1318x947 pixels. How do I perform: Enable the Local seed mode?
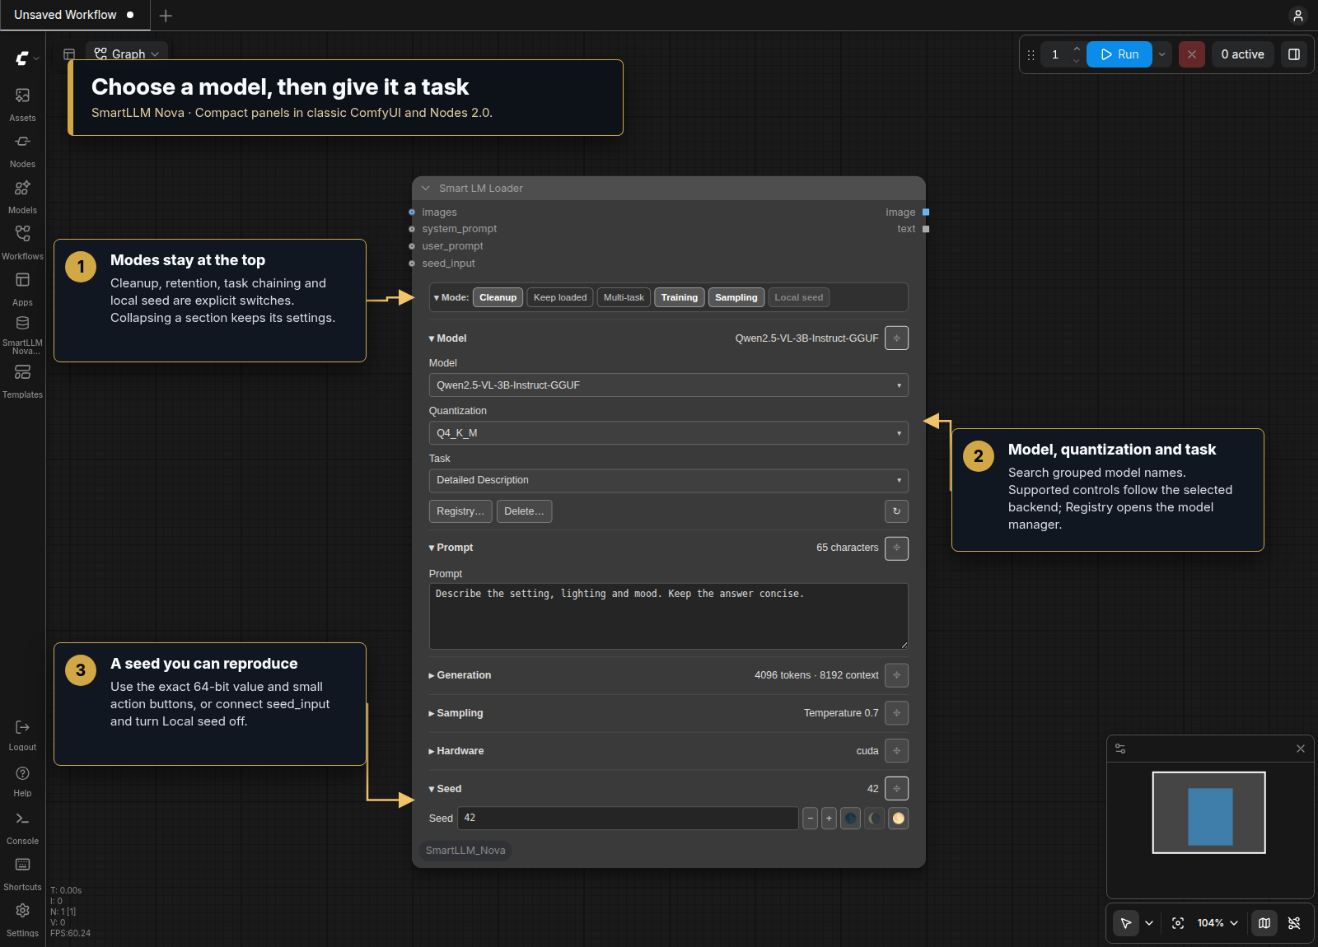[798, 297]
